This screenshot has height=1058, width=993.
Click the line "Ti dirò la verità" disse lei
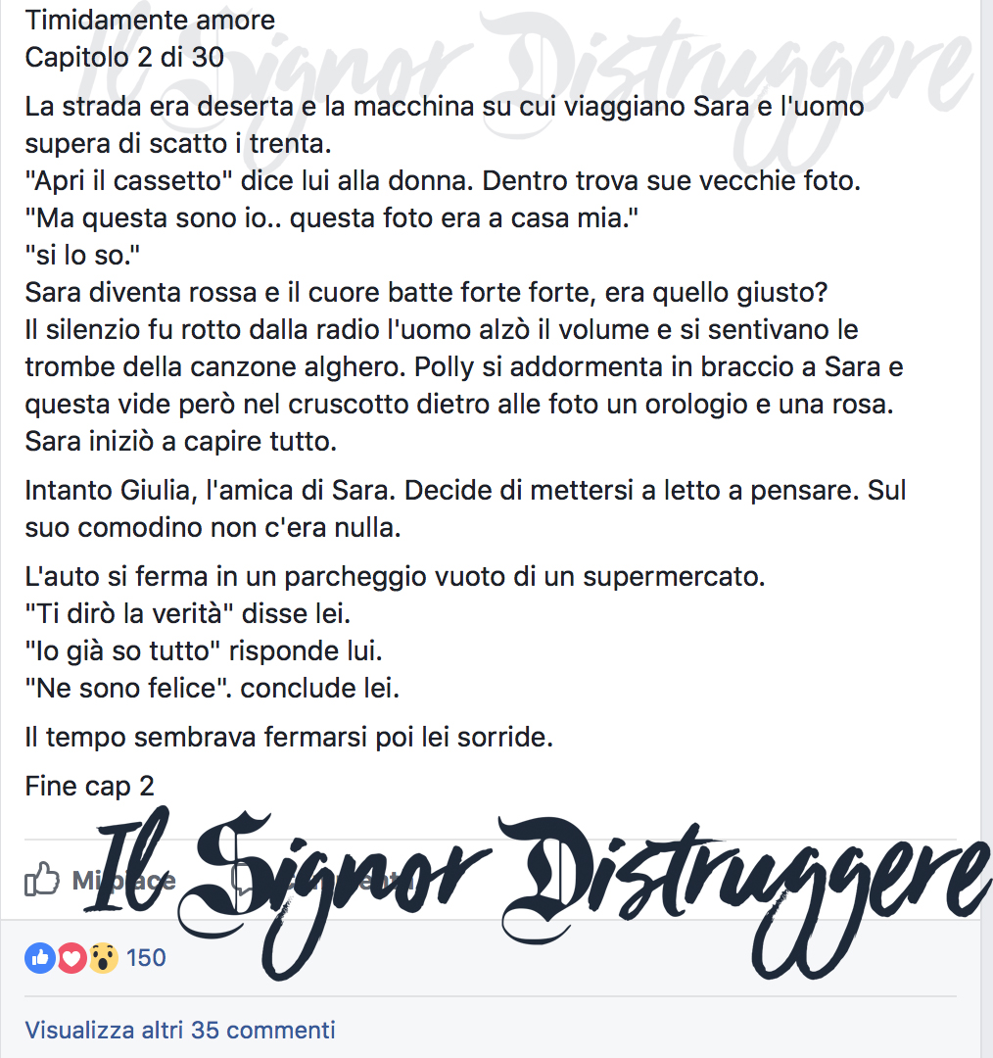(x=188, y=614)
